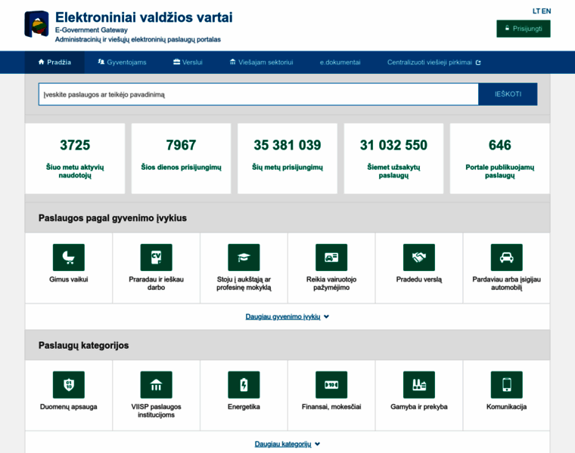The image size is (575, 453).
Task: Select the graduation cap icon
Action: pos(244,257)
